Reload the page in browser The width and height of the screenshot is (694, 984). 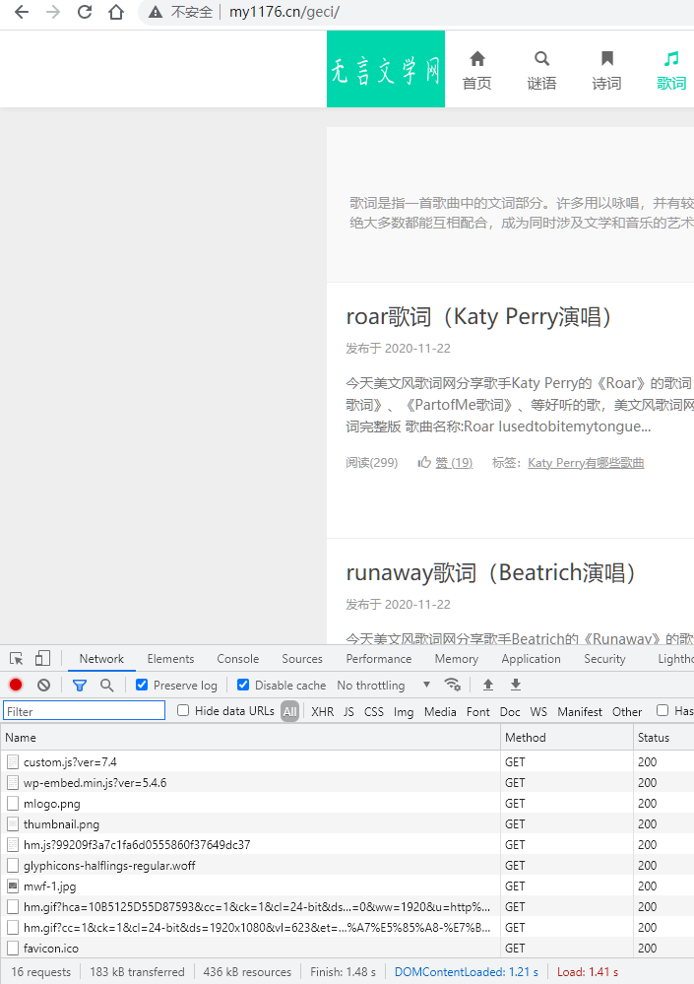click(85, 13)
